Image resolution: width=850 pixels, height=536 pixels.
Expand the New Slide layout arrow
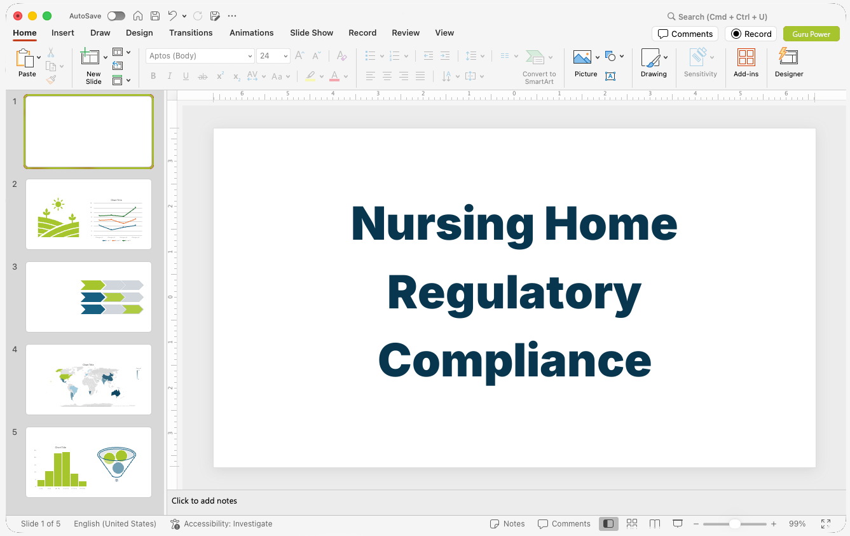click(106, 58)
